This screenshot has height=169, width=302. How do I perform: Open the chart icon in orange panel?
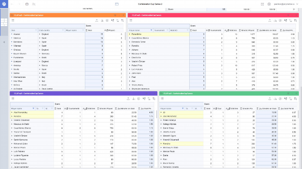tap(102, 20)
